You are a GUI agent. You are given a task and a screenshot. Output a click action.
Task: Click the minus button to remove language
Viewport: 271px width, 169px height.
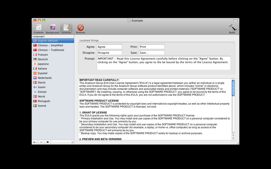coord(41,142)
